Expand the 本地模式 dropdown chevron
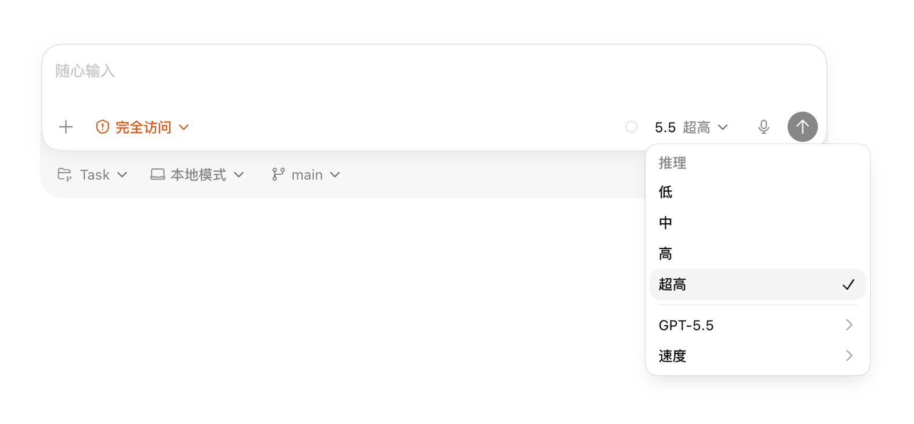 click(x=239, y=175)
